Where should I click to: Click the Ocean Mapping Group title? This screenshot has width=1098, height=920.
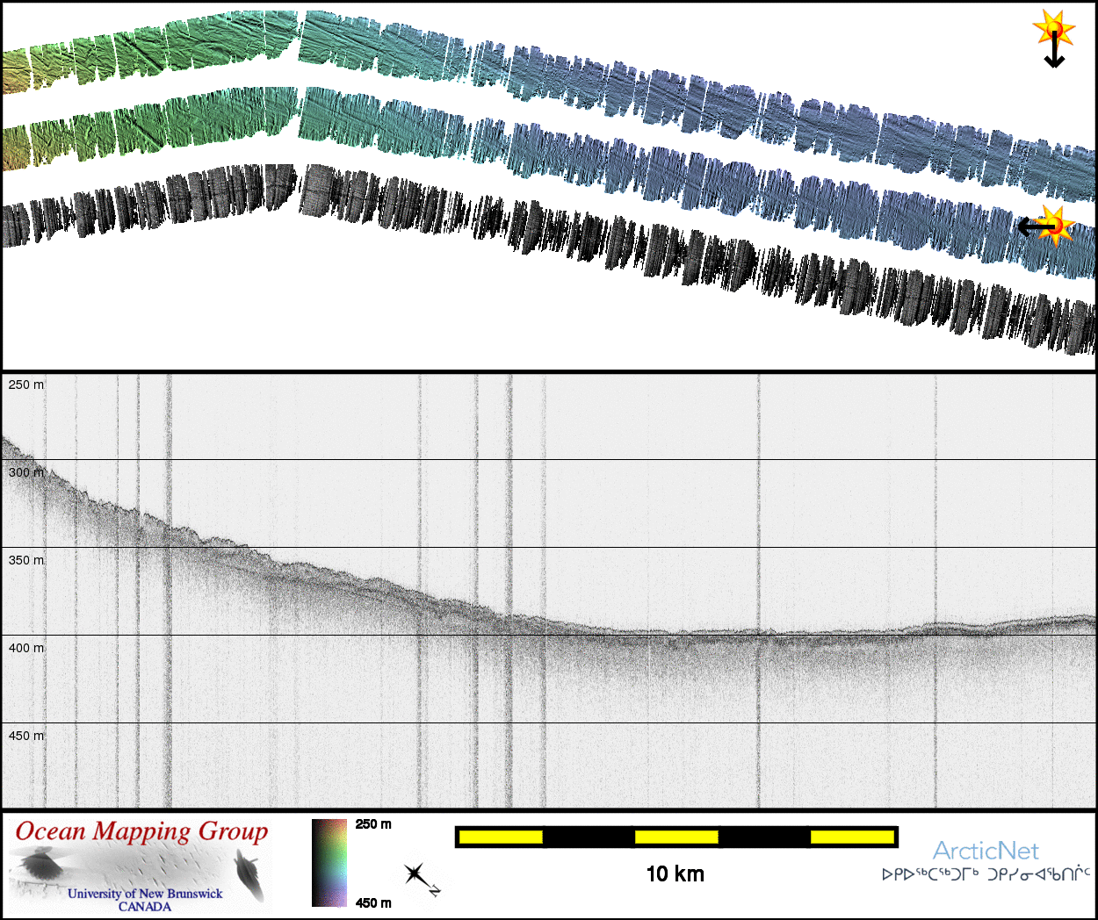click(x=141, y=832)
